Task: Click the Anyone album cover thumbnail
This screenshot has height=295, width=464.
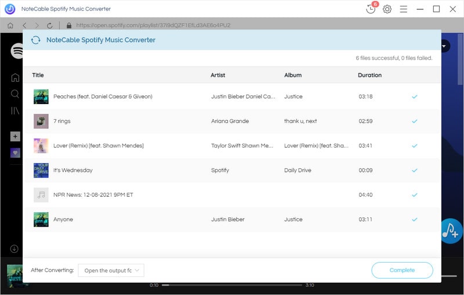Action: [41, 219]
